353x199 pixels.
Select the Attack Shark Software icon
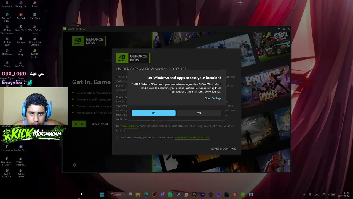click(x=35, y=42)
